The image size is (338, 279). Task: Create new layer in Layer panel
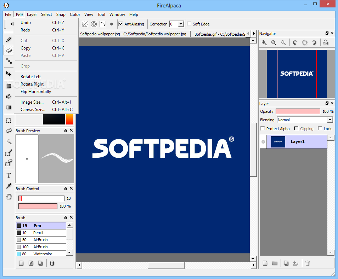pos(265,263)
